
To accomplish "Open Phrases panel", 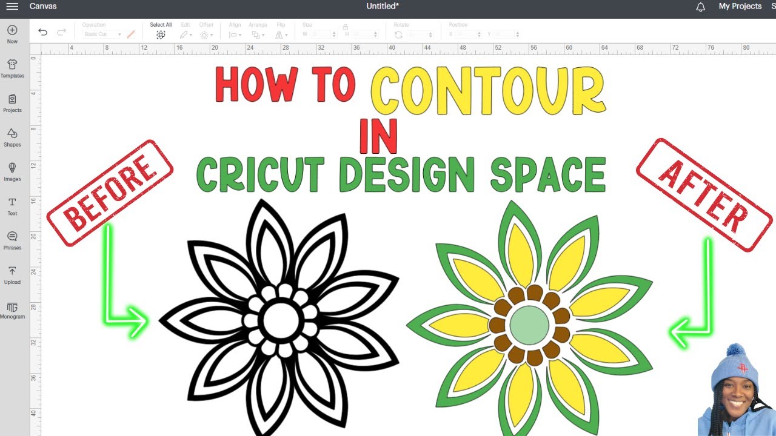I will (x=12, y=240).
